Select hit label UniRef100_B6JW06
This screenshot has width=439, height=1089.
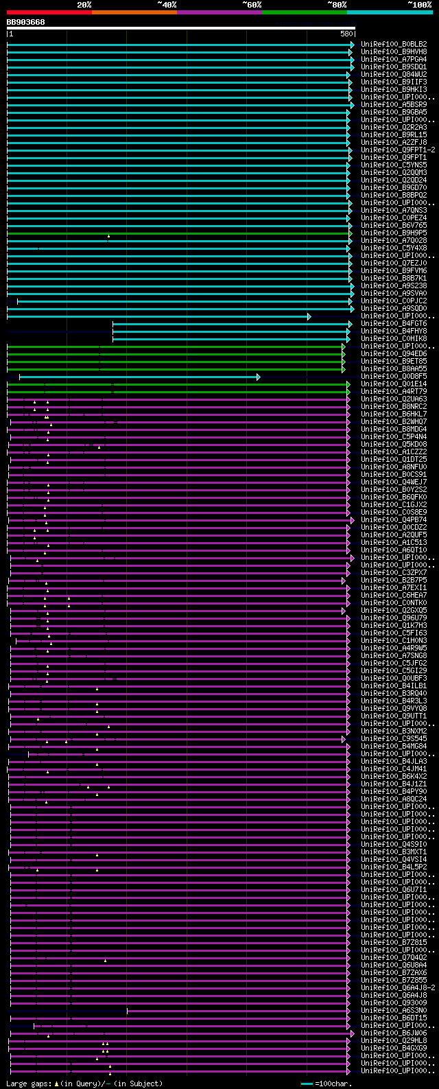pos(394,1033)
